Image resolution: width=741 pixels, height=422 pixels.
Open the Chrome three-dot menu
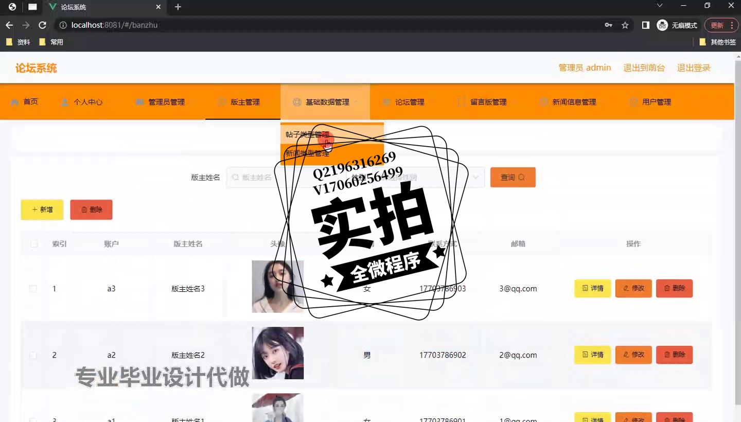732,25
